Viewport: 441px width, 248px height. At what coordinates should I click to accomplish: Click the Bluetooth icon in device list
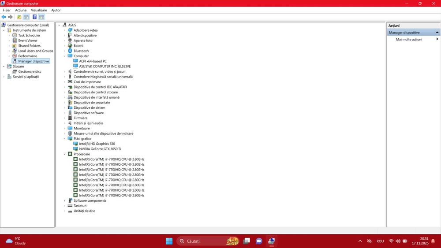70,51
